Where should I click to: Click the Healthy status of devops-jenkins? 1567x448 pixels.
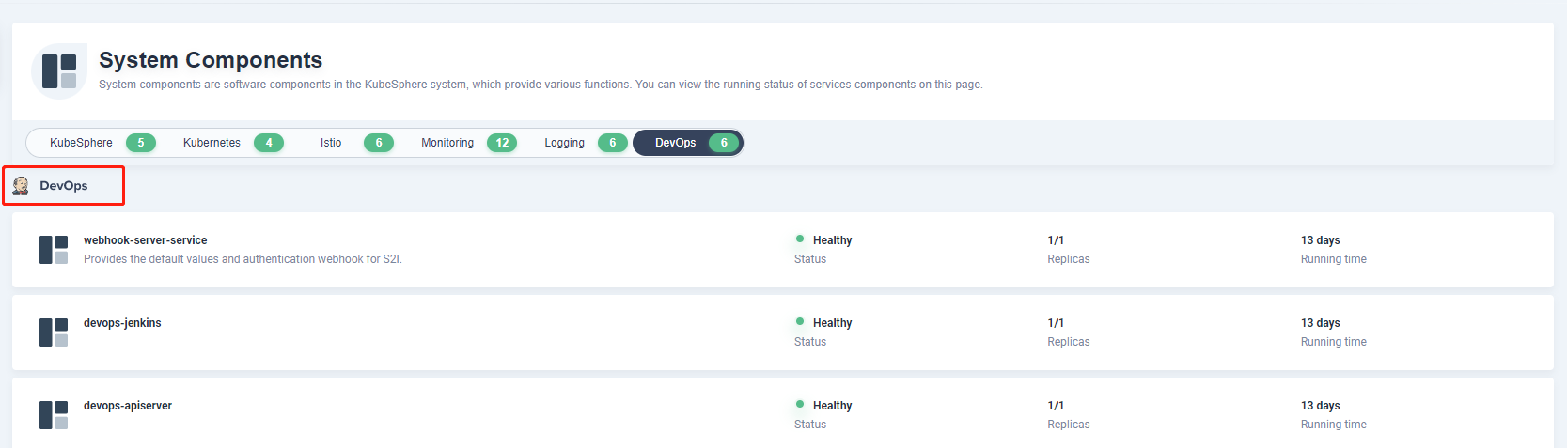pyautogui.click(x=832, y=323)
